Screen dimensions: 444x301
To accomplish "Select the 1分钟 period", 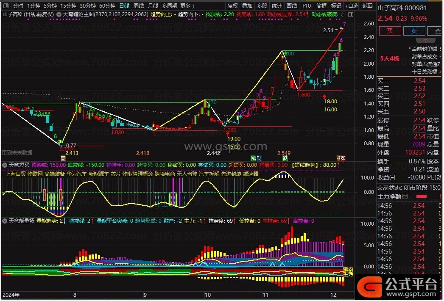I will 34,6.
